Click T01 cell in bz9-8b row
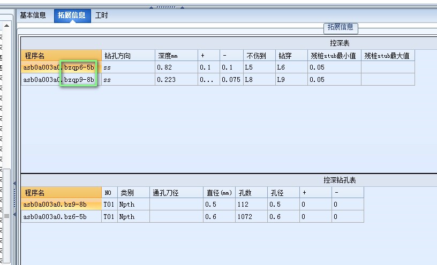The height and width of the screenshot is (265, 437). 110,205
